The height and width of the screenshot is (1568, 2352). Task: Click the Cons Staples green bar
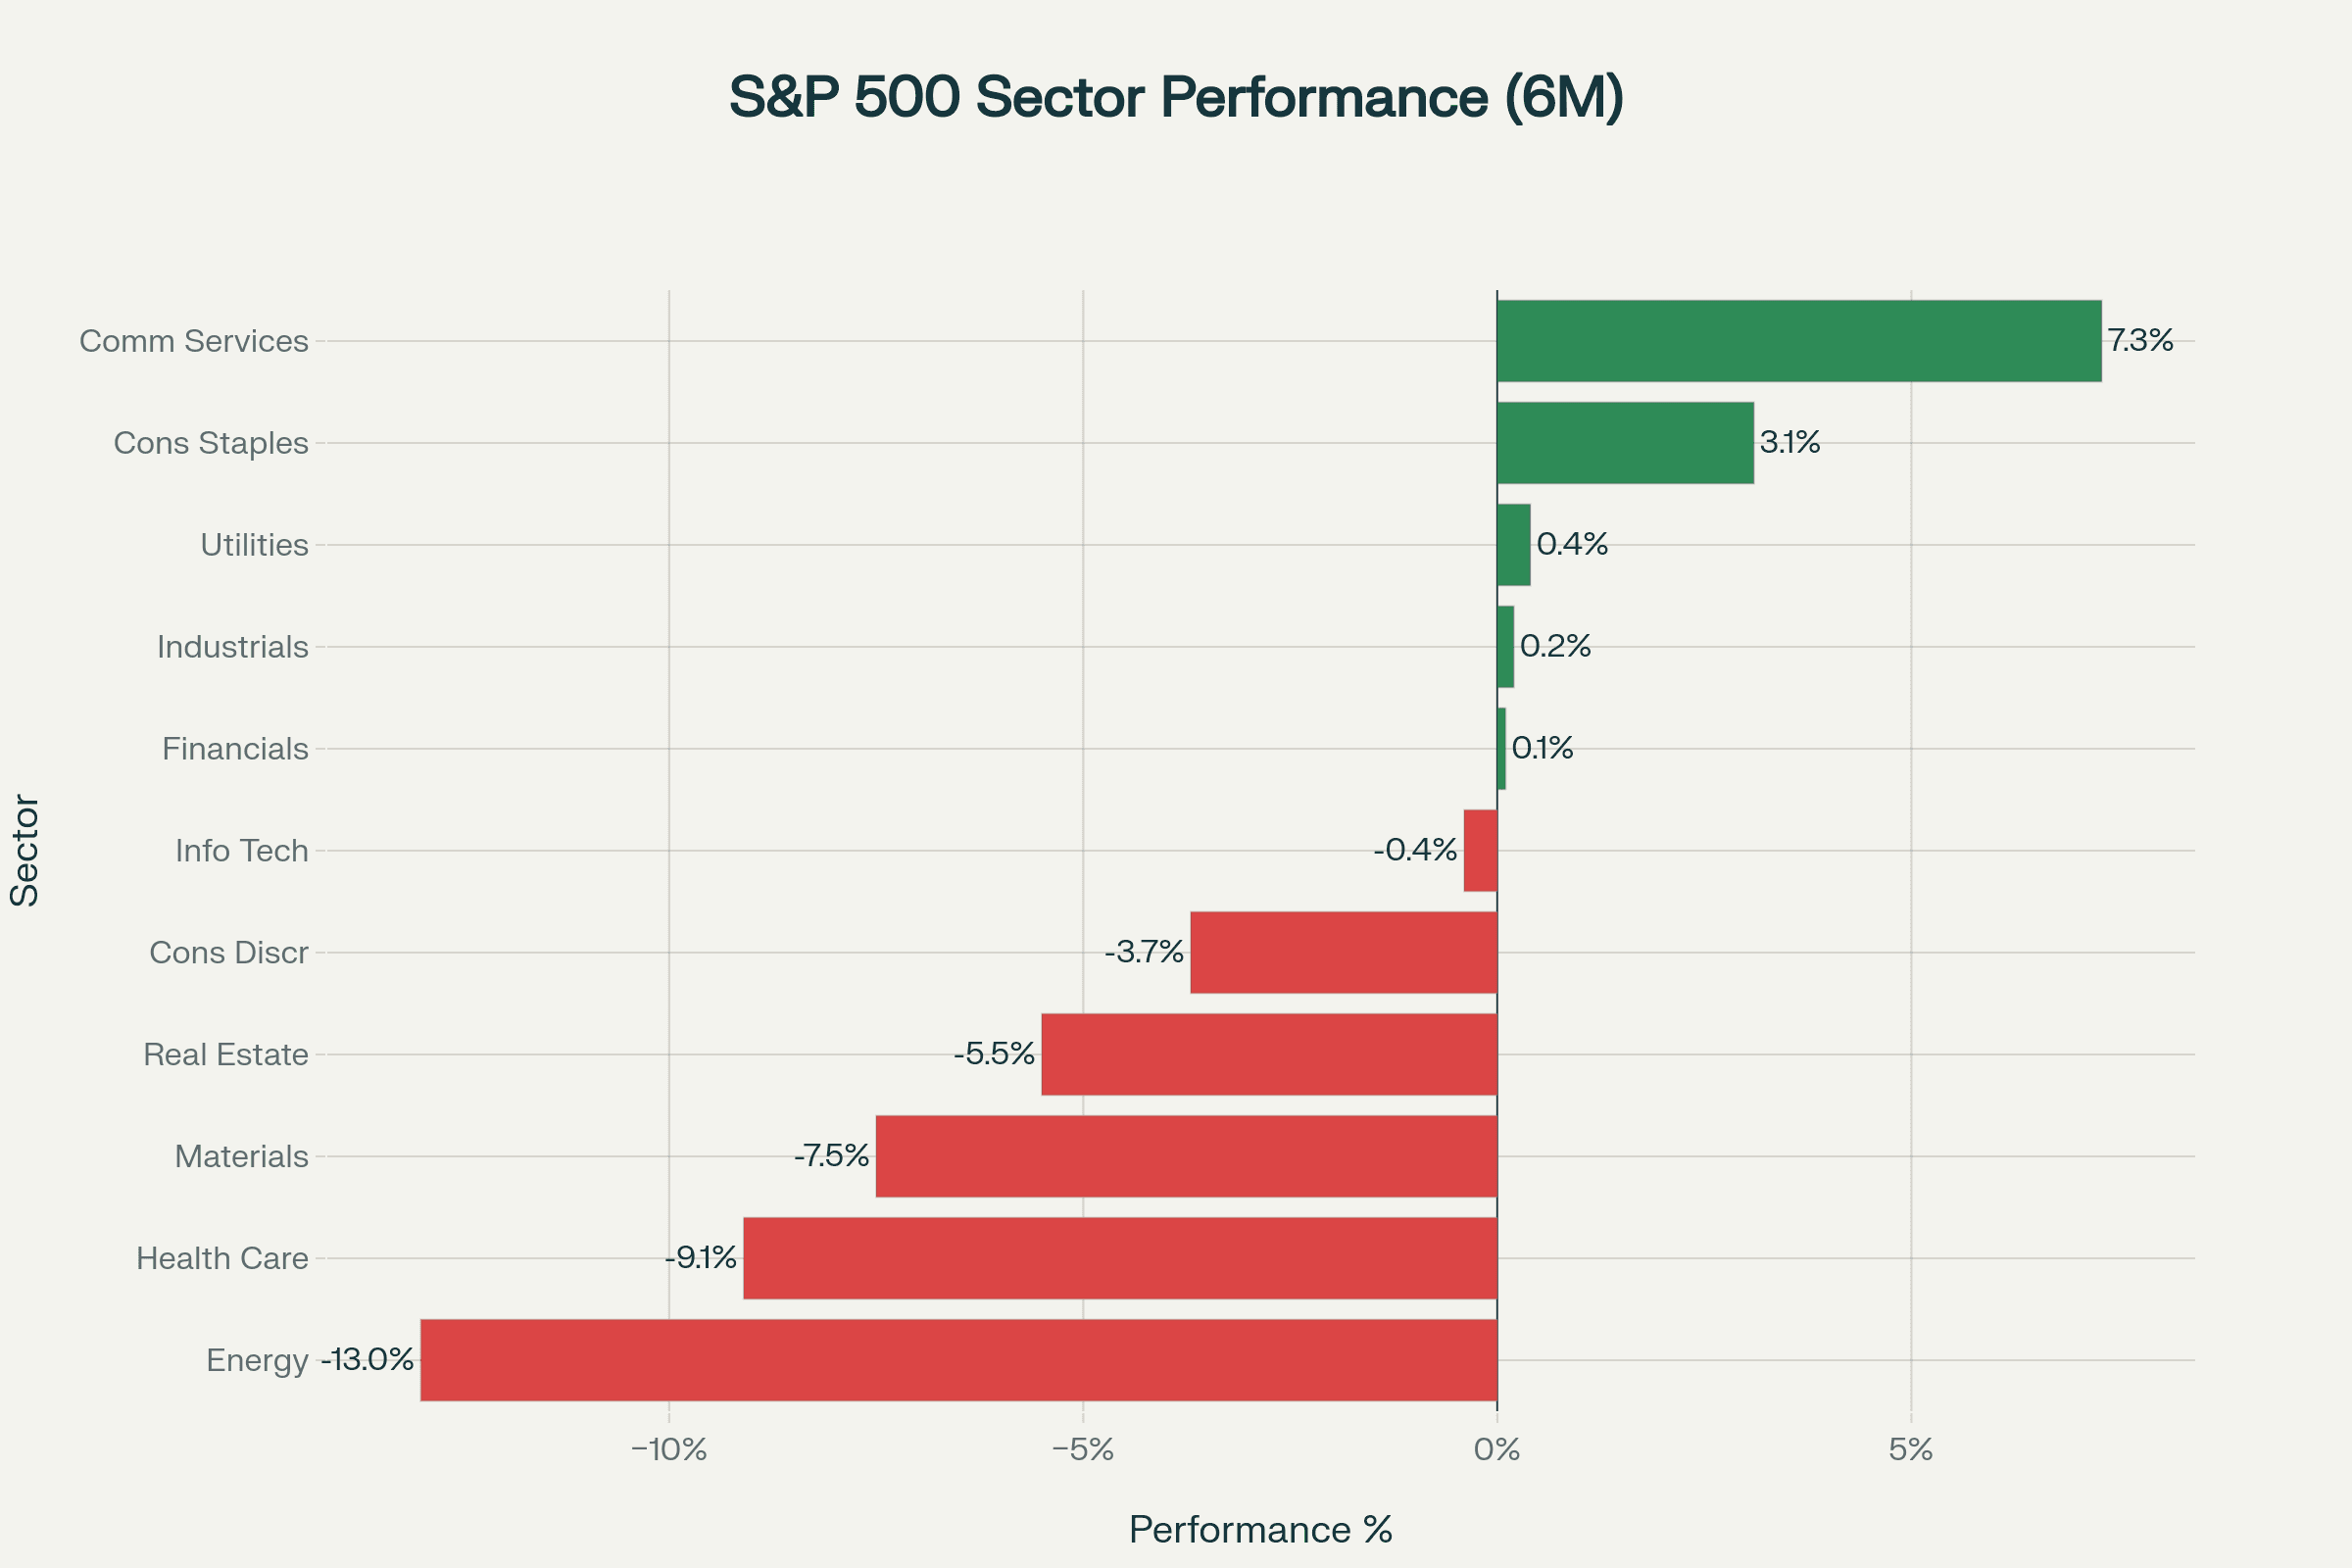tap(1625, 443)
